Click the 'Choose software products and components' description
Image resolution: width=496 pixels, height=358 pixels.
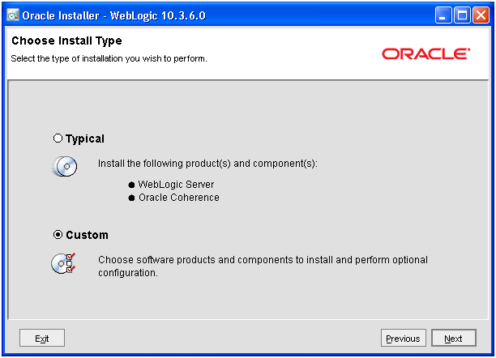[x=263, y=266]
